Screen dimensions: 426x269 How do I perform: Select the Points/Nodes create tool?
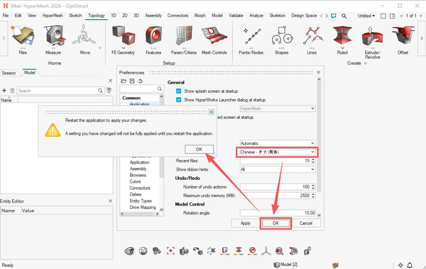(x=251, y=40)
